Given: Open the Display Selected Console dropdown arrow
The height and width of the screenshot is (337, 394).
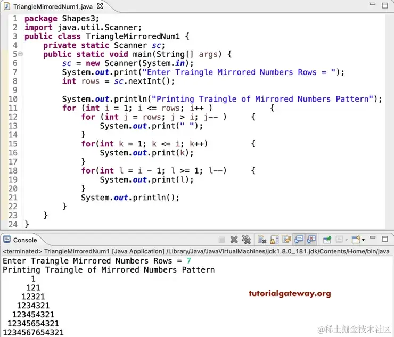Looking at the screenshot, I should click(347, 240).
